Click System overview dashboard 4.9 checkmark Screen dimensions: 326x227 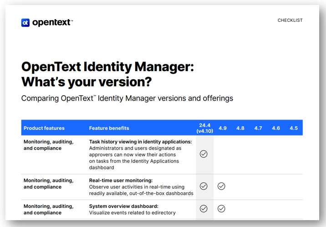coord(221,208)
